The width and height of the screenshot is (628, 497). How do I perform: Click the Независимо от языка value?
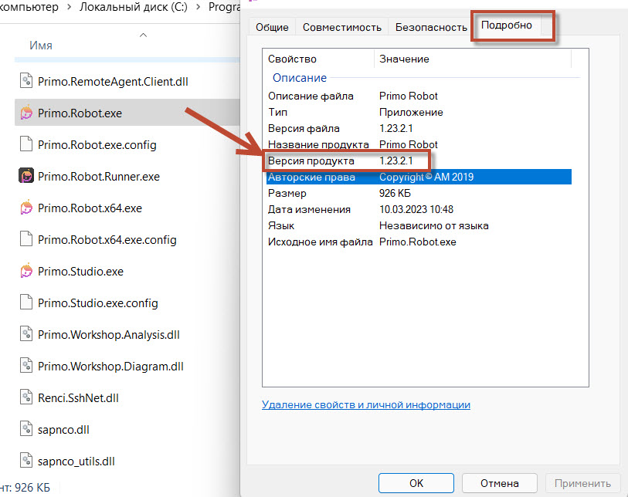434,225
